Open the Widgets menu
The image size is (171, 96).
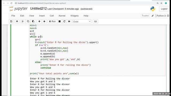click(x=74, y=16)
